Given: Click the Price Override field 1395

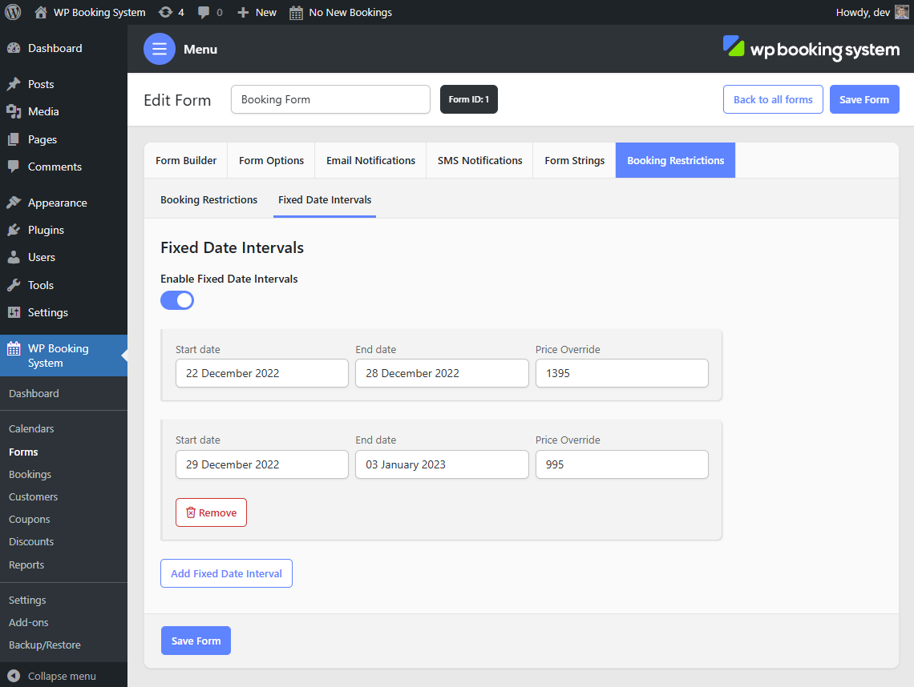Looking at the screenshot, I should click(622, 373).
